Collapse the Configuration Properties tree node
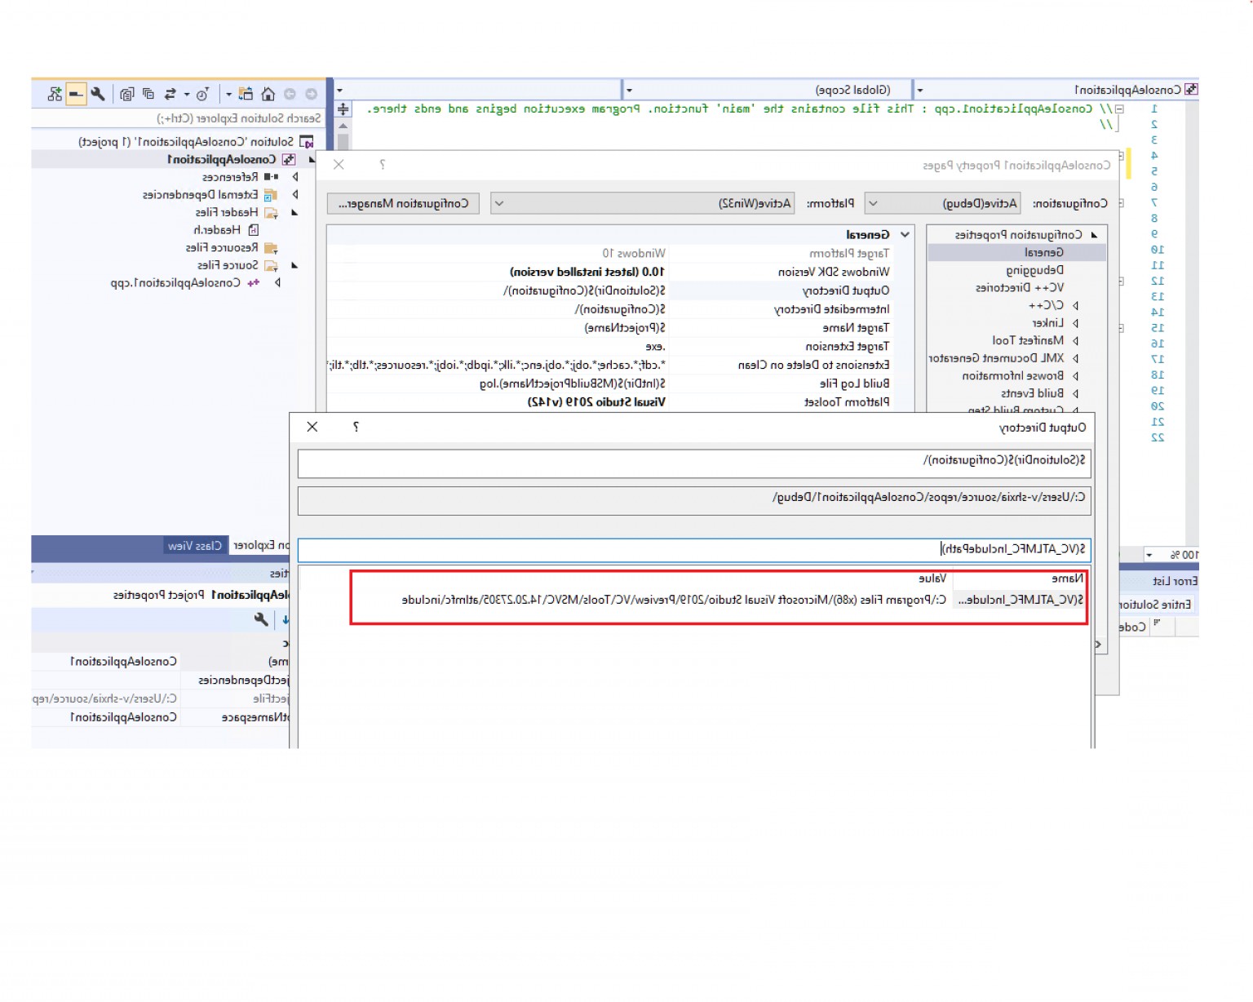This screenshot has height=1002, width=1253. tap(1094, 235)
